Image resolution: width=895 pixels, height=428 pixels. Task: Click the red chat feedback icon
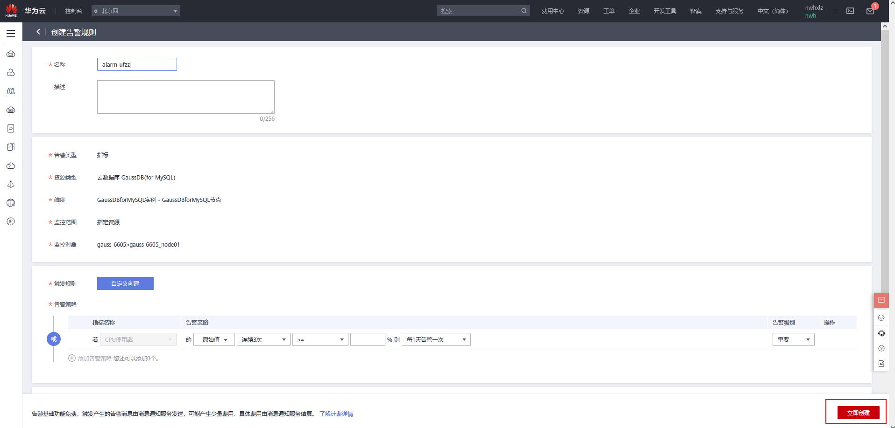tap(881, 300)
